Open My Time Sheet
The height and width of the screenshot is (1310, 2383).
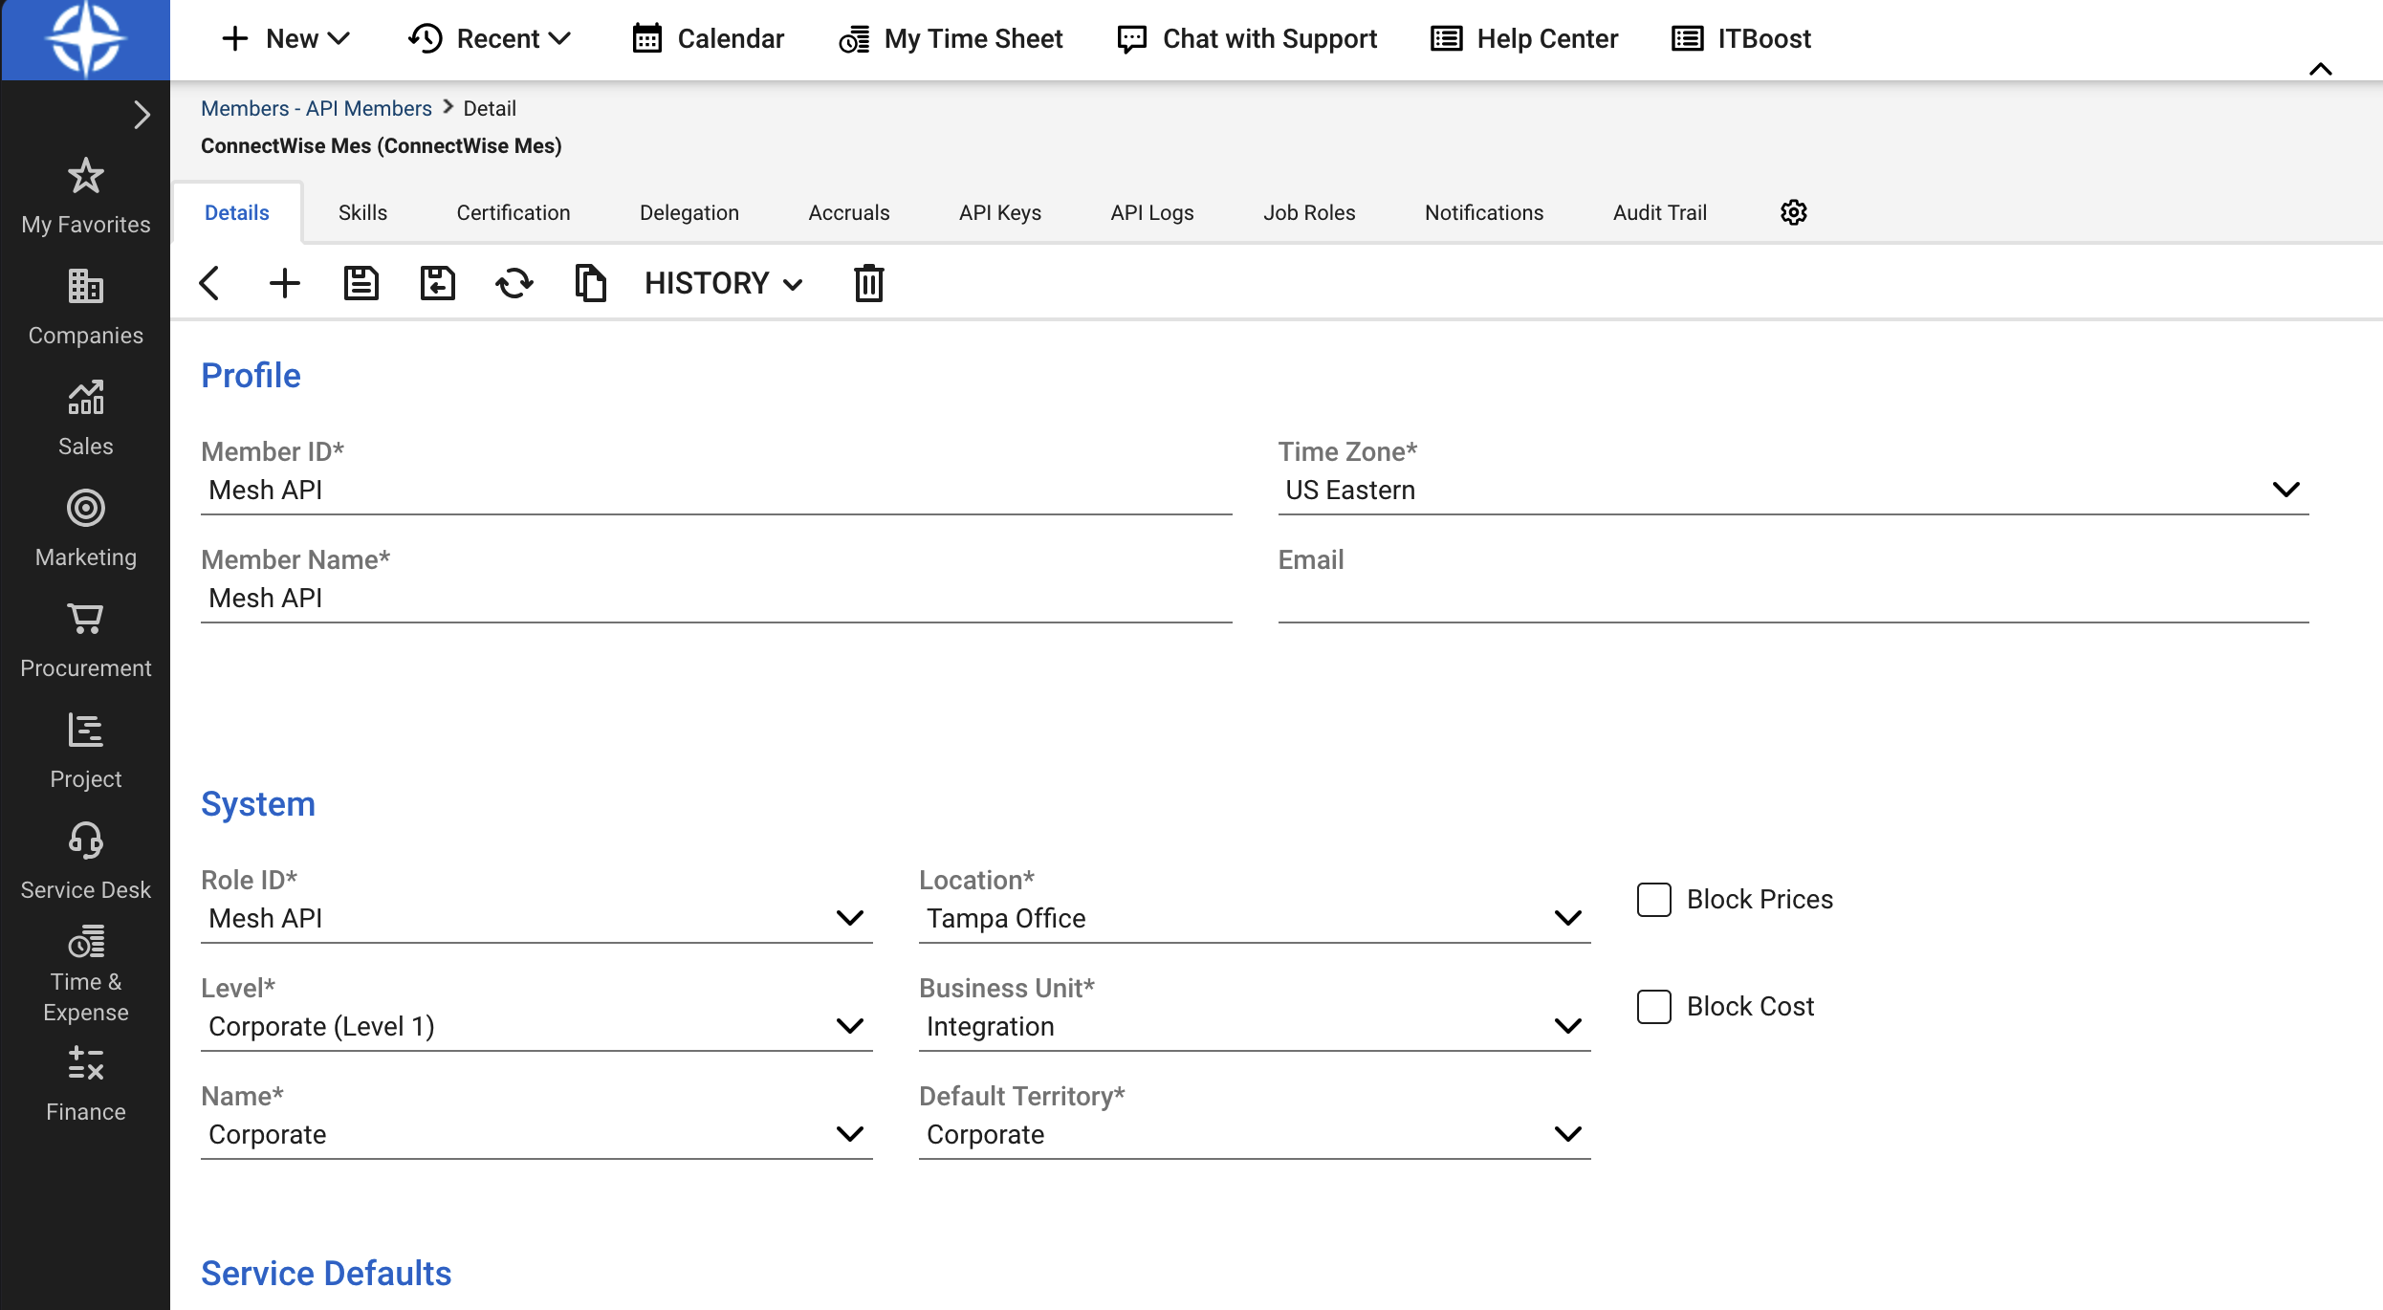click(x=951, y=39)
